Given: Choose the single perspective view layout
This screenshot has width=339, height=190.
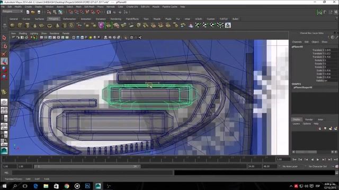Looking at the screenshot, I should [x=4, y=102].
